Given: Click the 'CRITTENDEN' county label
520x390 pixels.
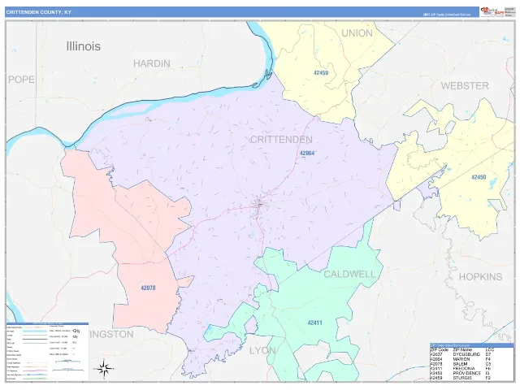Looking at the screenshot, I should click(280, 140).
